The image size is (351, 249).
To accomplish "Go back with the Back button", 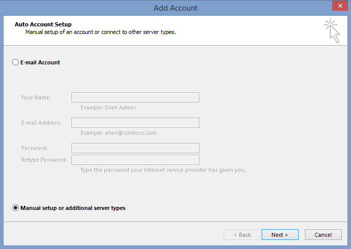I will [x=242, y=235].
